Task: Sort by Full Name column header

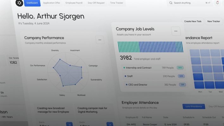Action: click(147, 117)
